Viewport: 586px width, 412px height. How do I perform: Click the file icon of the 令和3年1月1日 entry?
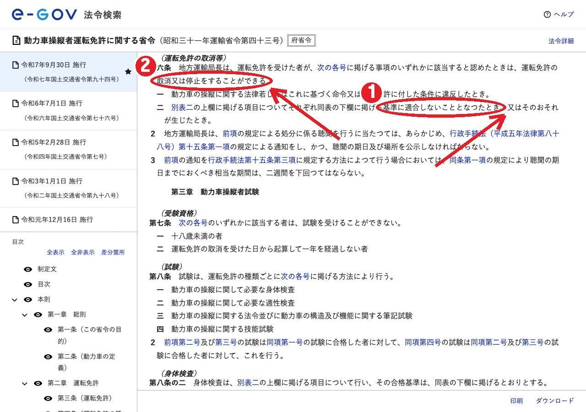16,181
